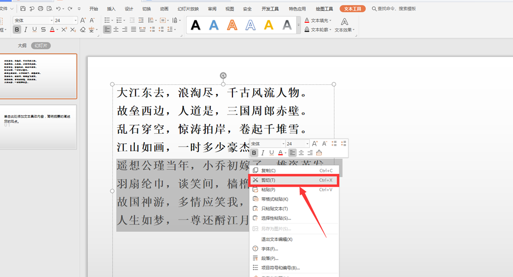Screen dimensions: 513x277
Task: Switch to the 幻灯片放映 ribbon tab
Action: point(188,9)
